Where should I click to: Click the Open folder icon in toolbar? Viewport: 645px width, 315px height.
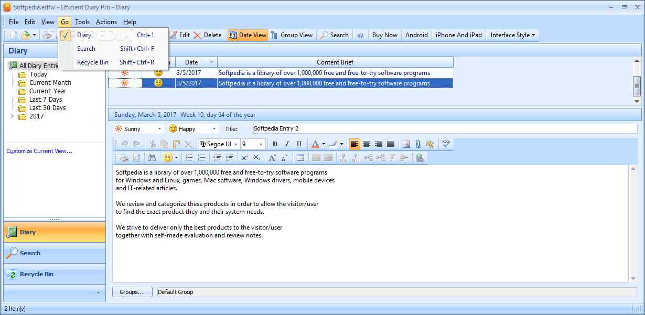click(x=25, y=35)
